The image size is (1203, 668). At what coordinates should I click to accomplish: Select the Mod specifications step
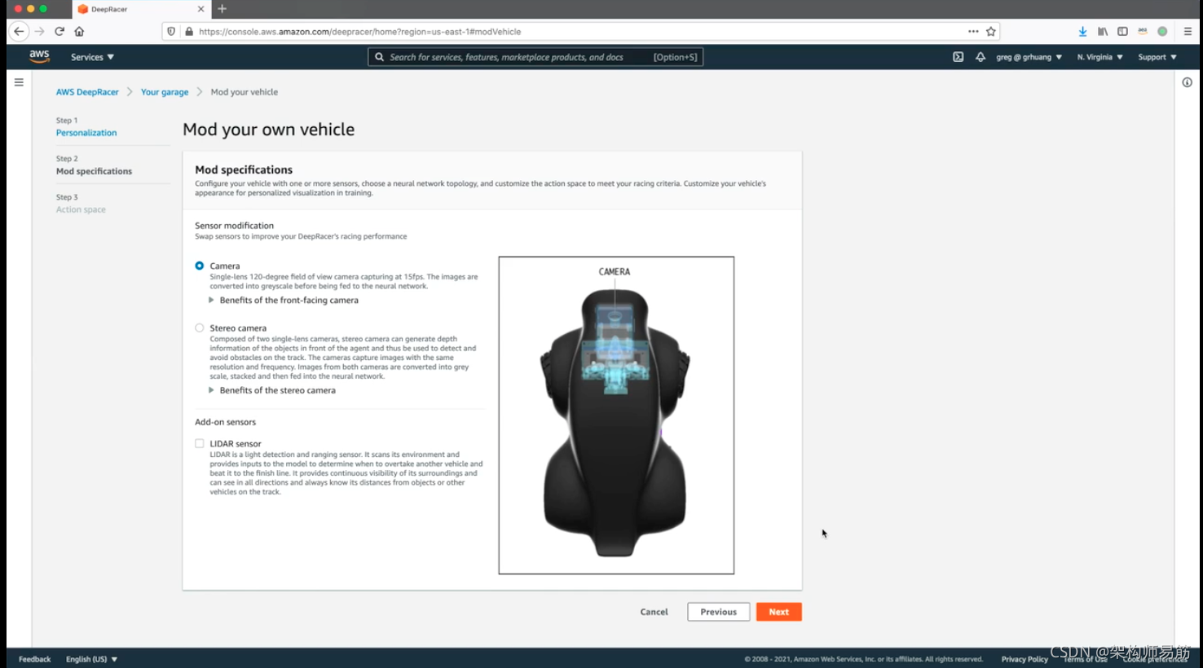(94, 171)
